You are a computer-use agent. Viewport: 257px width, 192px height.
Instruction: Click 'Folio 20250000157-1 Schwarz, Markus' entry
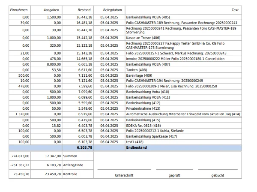pos(176,53)
